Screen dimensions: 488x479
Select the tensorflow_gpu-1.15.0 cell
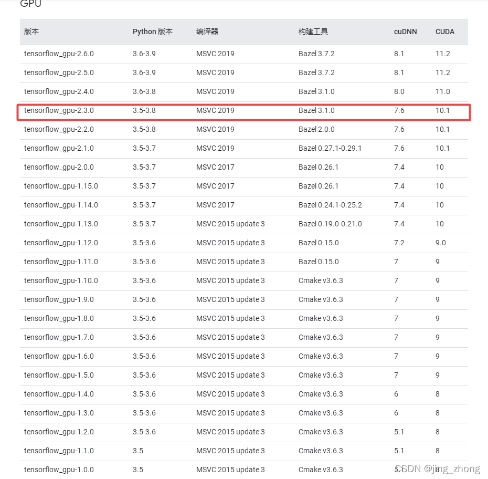pos(61,186)
